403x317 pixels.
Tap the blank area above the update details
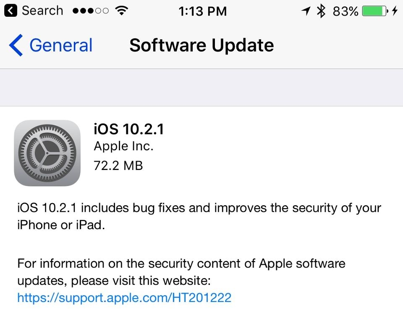tap(201, 87)
